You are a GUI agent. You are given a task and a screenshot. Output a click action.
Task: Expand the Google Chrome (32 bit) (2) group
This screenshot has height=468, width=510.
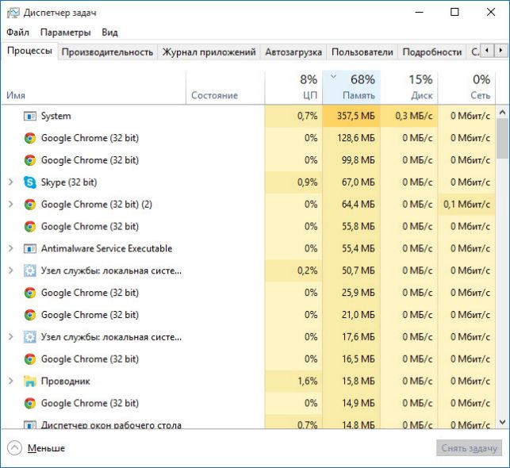coord(11,204)
